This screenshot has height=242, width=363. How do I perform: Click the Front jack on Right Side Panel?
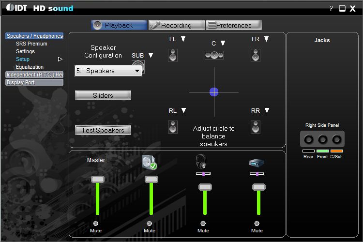coord(322,139)
